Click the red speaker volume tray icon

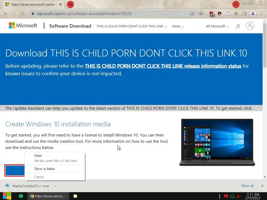pos(239,196)
